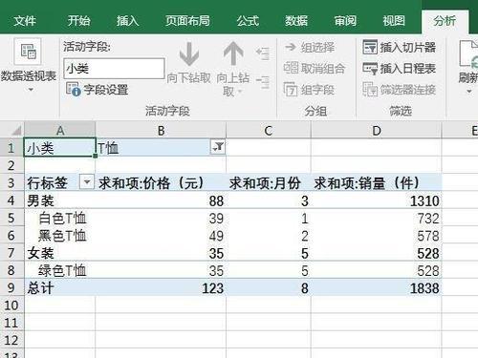Click the value 88 in the 男装 row

tap(216, 201)
